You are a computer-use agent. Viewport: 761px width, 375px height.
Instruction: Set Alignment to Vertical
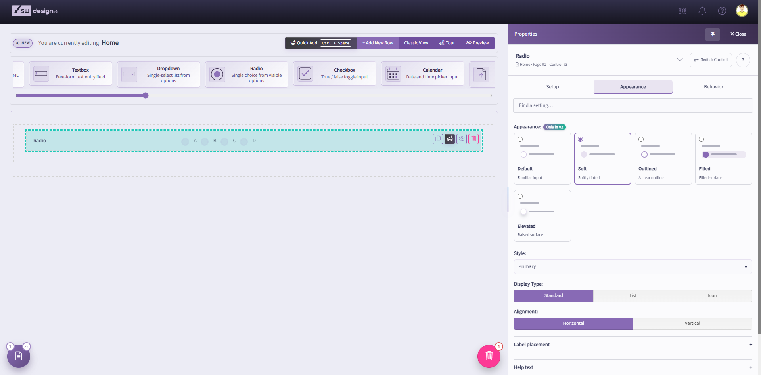coord(692,324)
